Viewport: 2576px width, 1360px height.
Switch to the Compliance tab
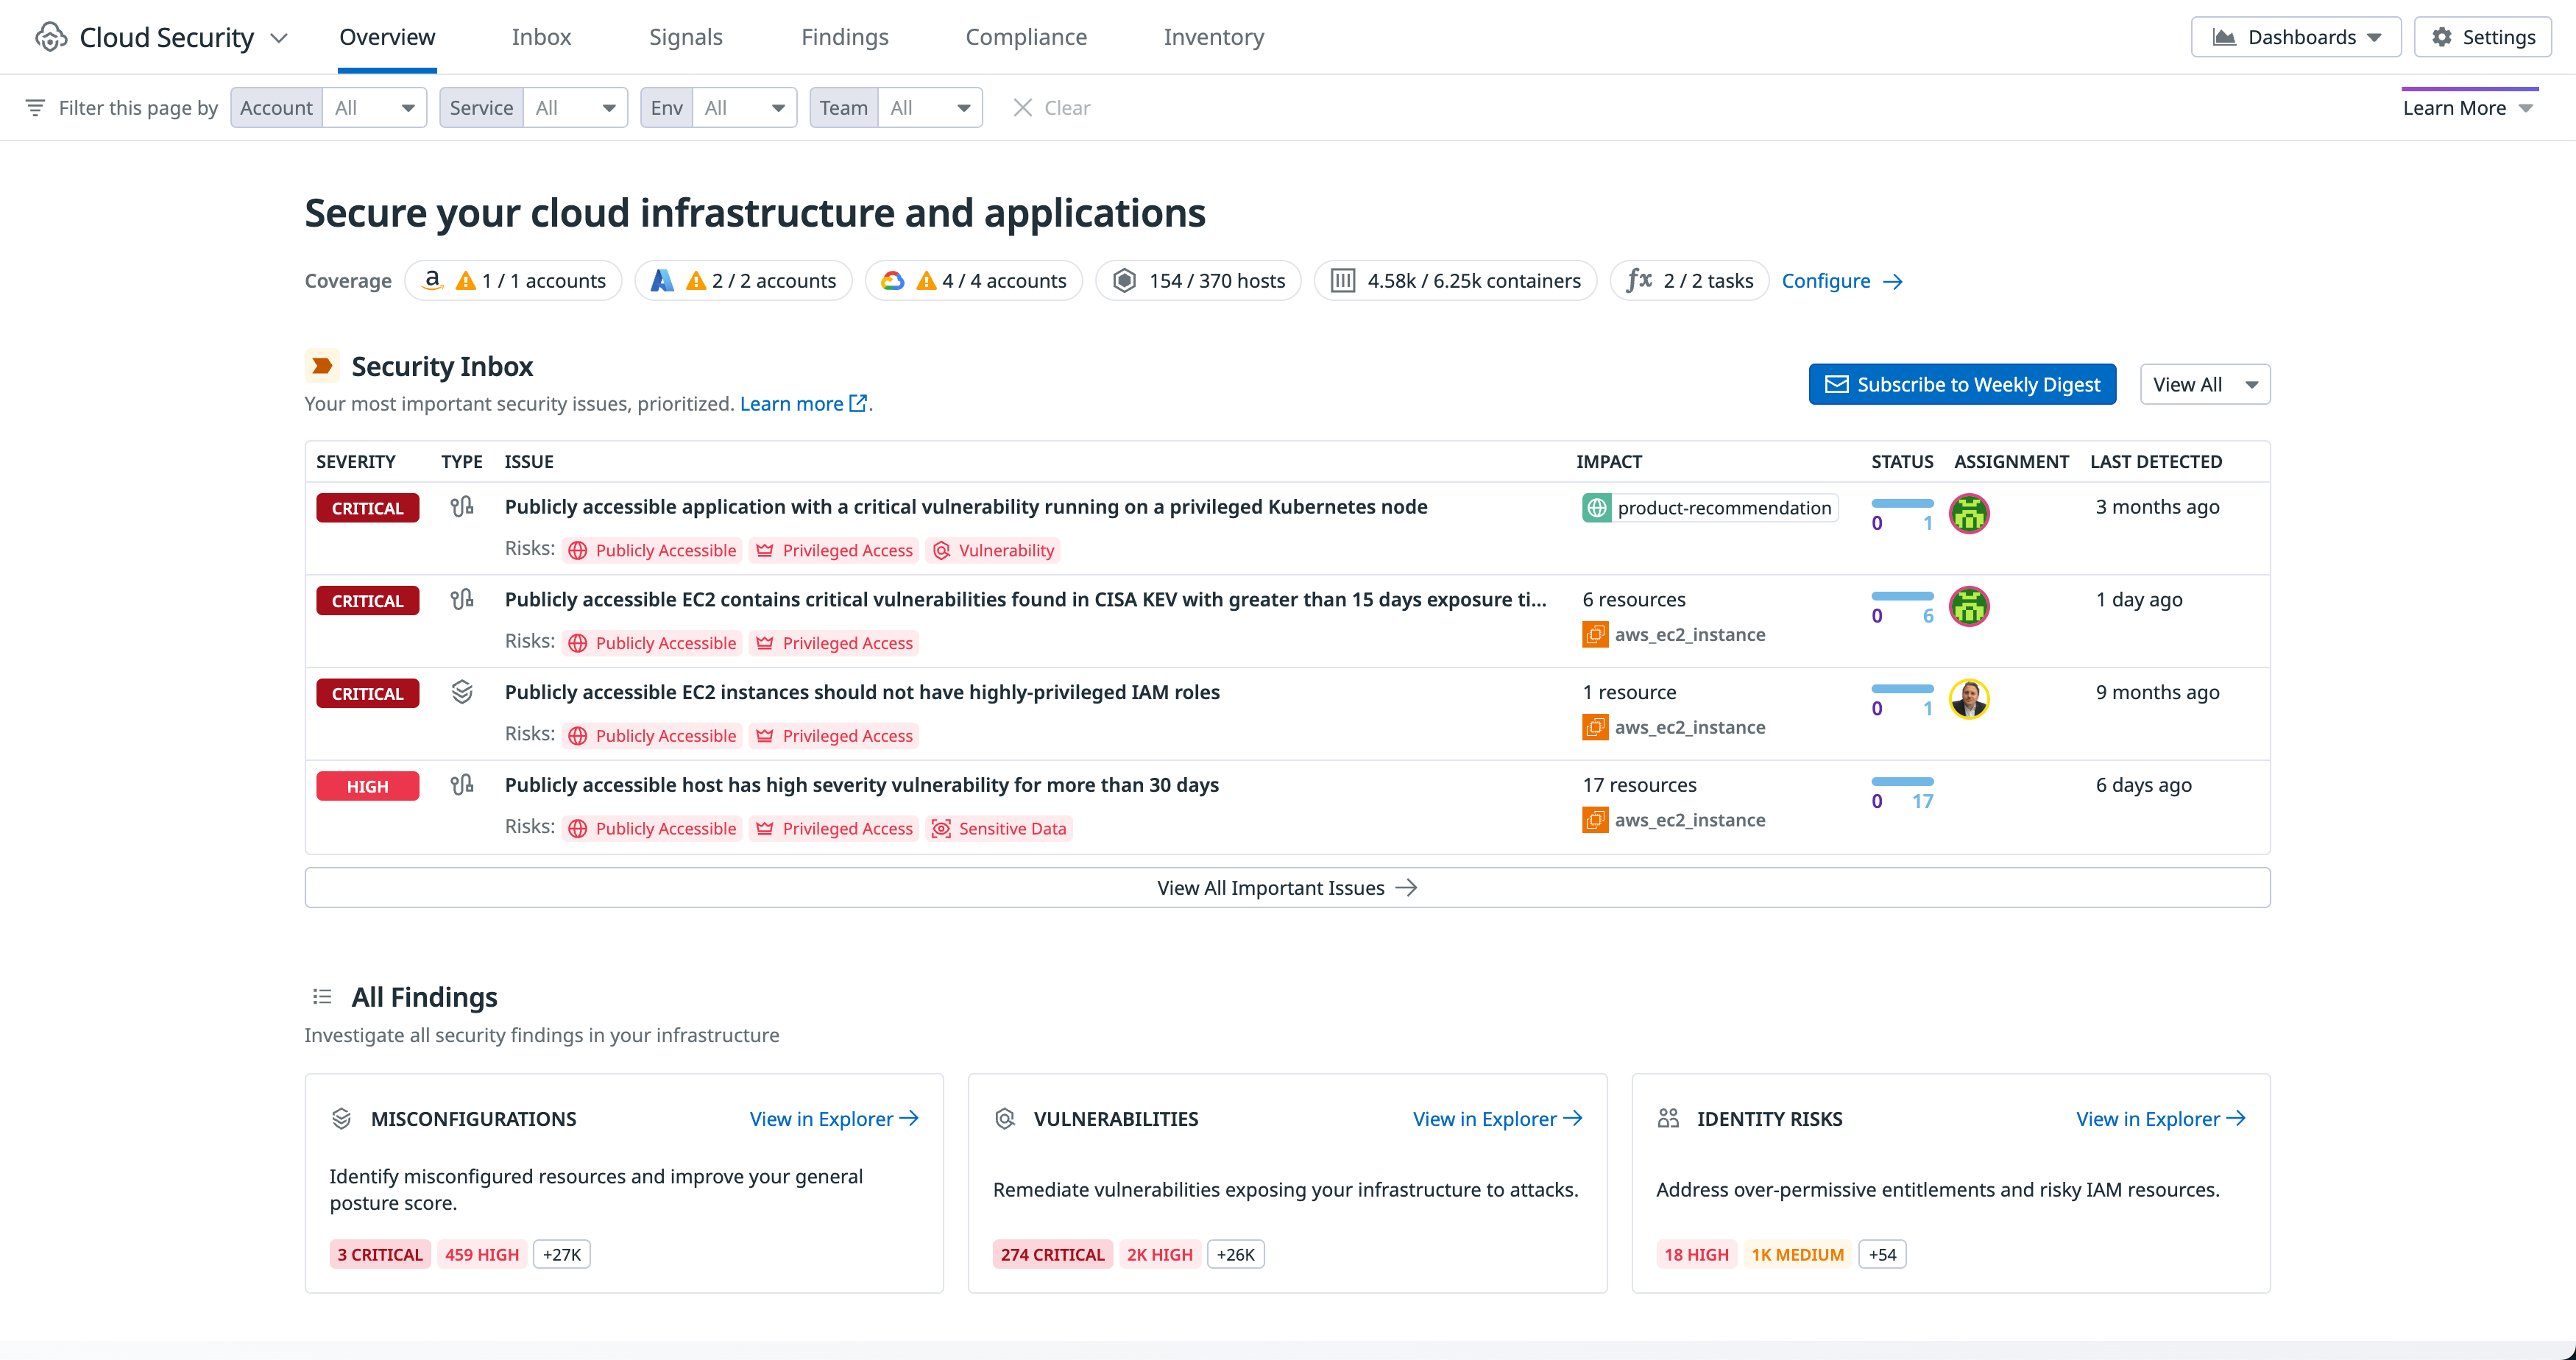[x=1025, y=37]
